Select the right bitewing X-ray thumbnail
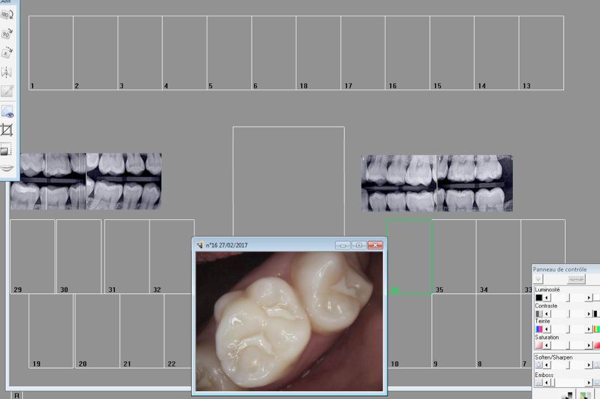This screenshot has width=600, height=399. point(437,183)
